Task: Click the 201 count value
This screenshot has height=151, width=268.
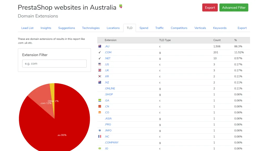Action: [x=216, y=52]
